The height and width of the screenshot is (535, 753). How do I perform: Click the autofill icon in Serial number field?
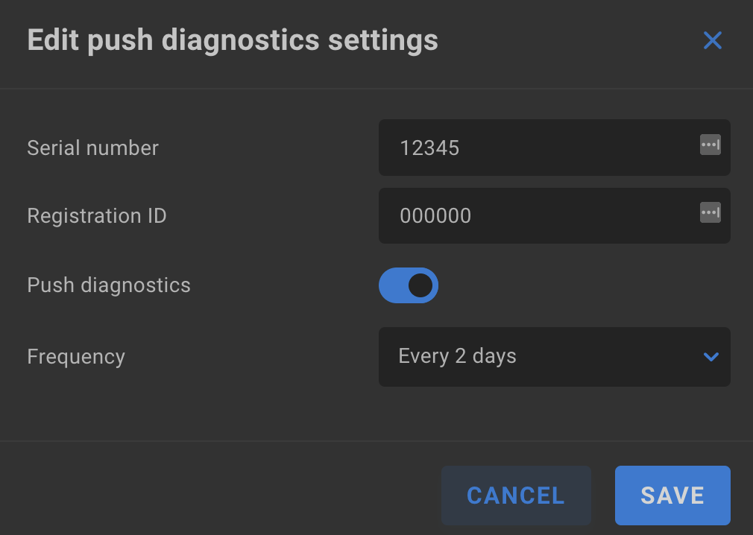click(711, 145)
